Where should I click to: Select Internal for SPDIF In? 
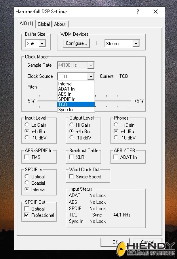coord(35,189)
